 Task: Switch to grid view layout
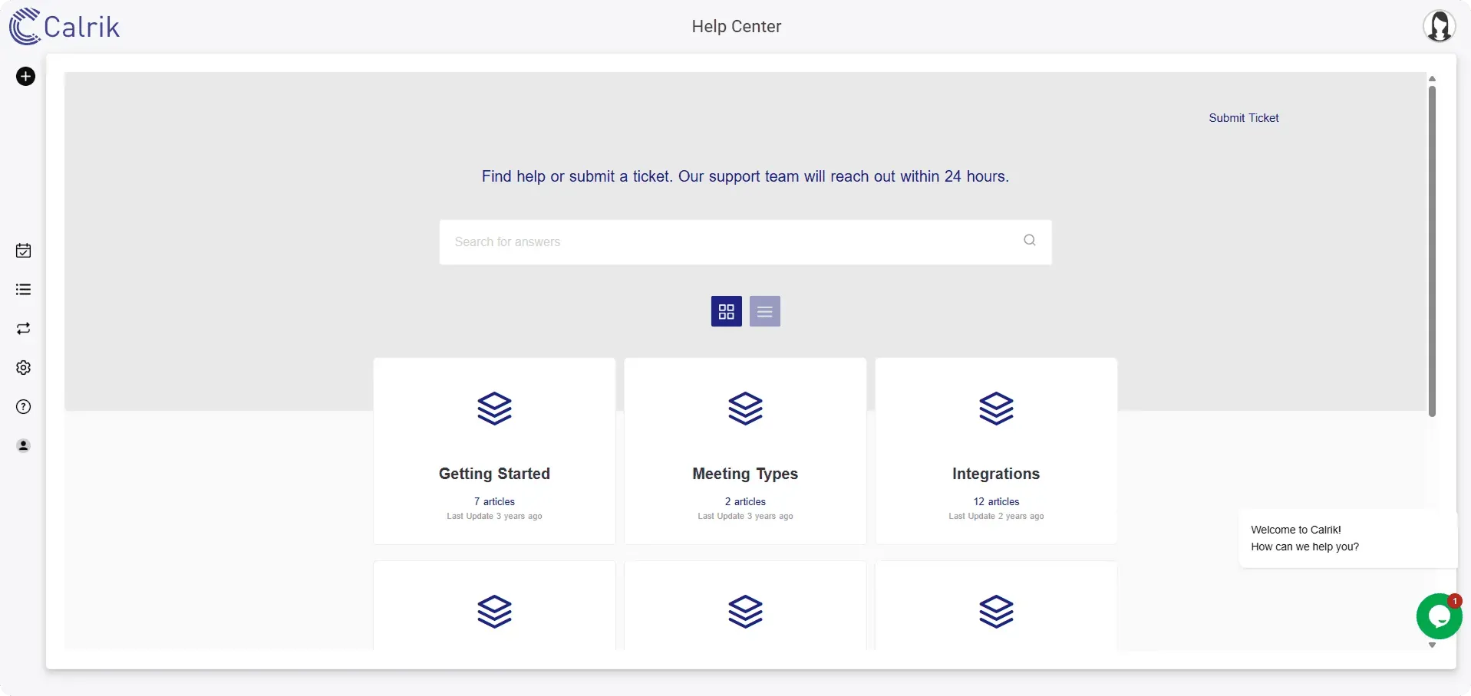pos(726,311)
